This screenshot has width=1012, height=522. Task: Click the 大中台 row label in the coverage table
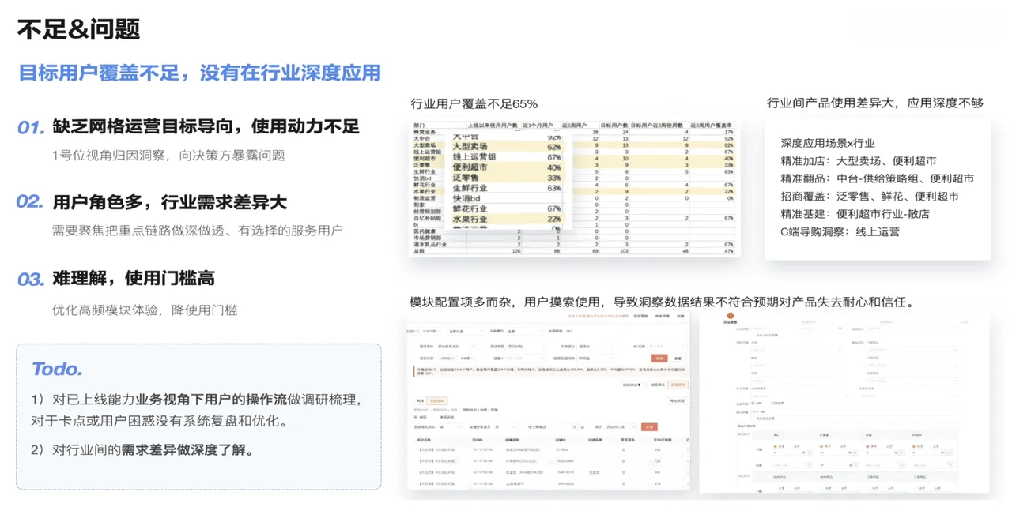tap(424, 138)
